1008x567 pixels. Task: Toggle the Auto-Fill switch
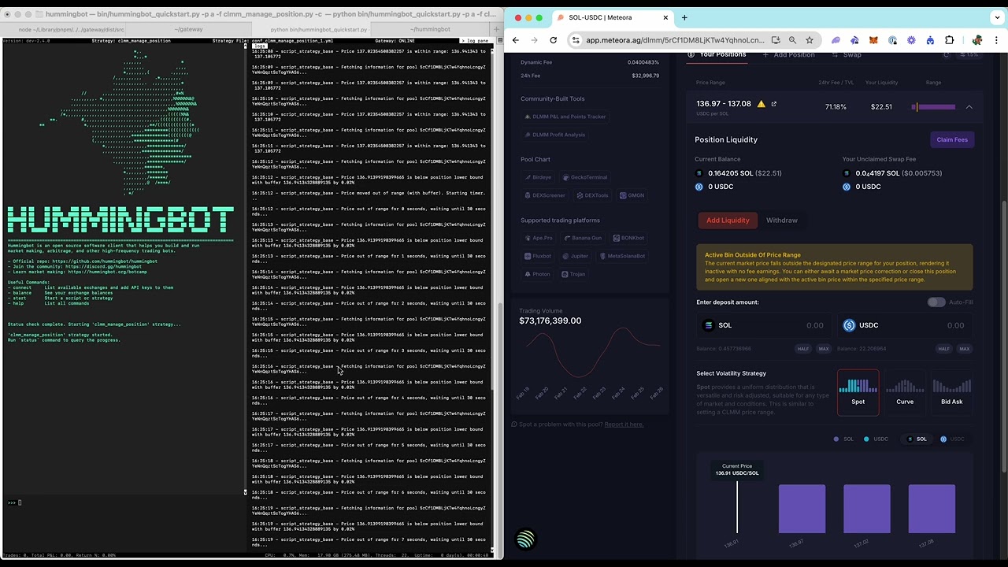coord(936,302)
